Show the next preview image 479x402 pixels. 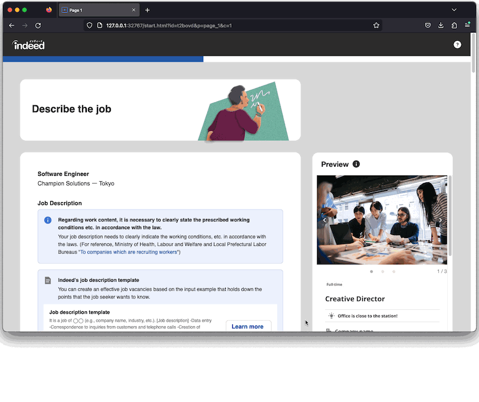(440, 220)
